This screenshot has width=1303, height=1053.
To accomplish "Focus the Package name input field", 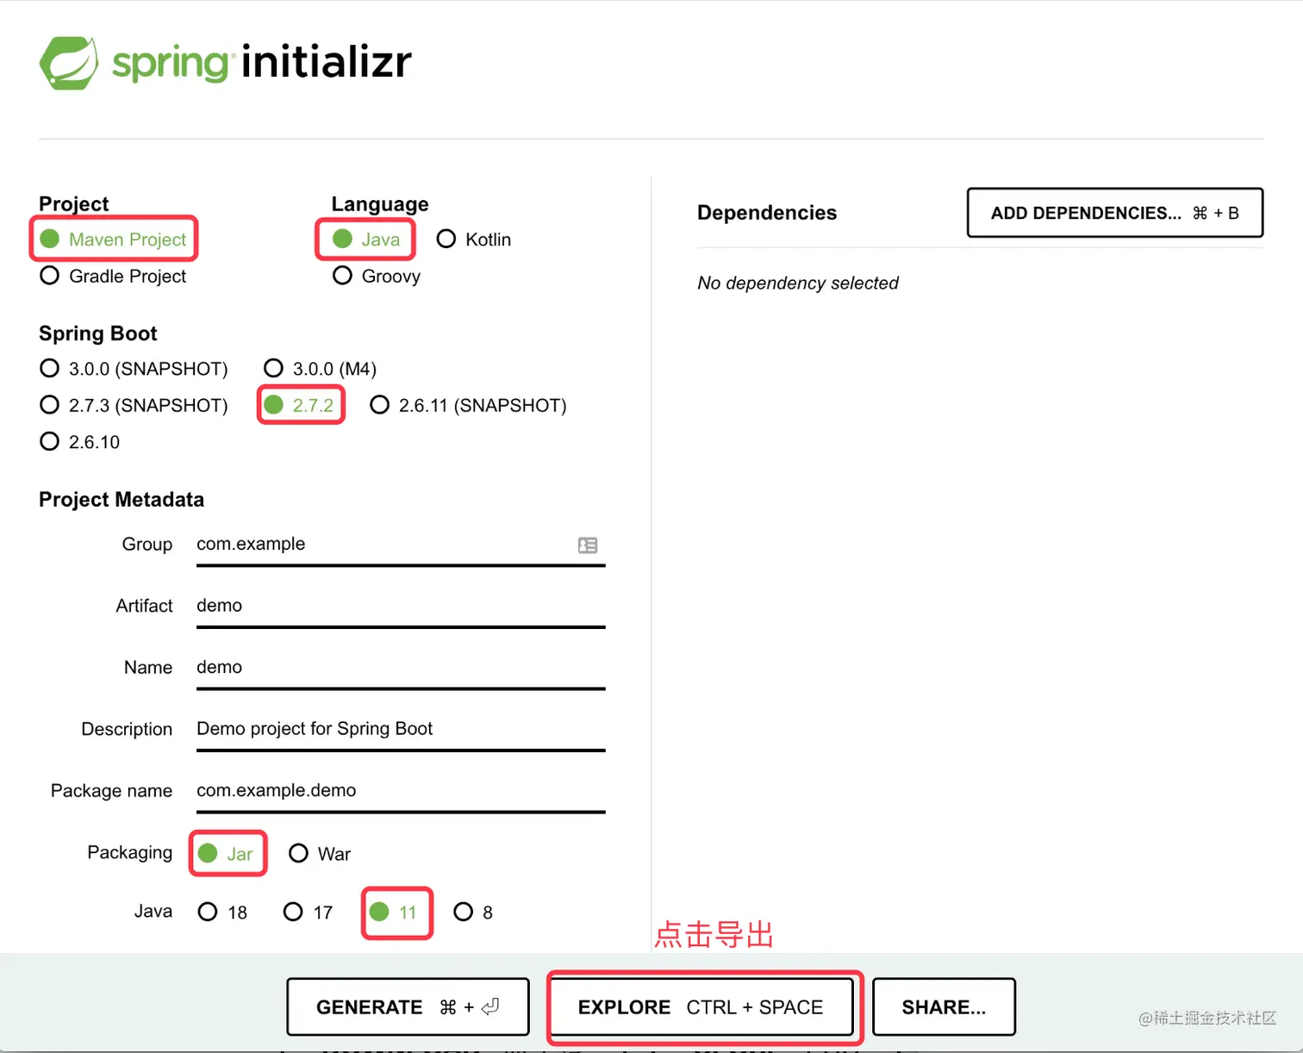I will [401, 792].
